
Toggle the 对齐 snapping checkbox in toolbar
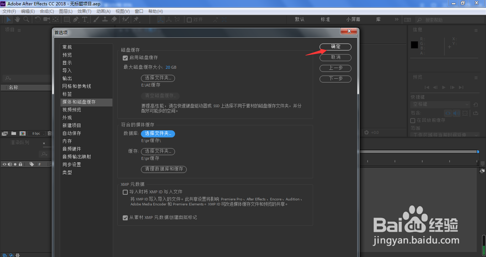click(189, 20)
